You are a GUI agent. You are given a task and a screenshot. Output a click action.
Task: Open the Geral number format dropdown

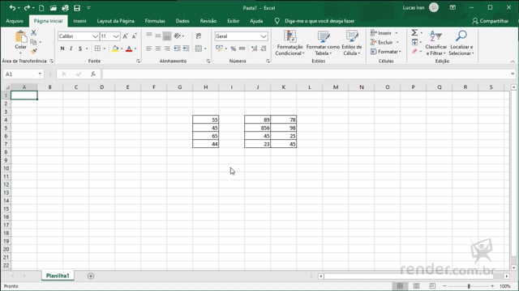[264, 36]
